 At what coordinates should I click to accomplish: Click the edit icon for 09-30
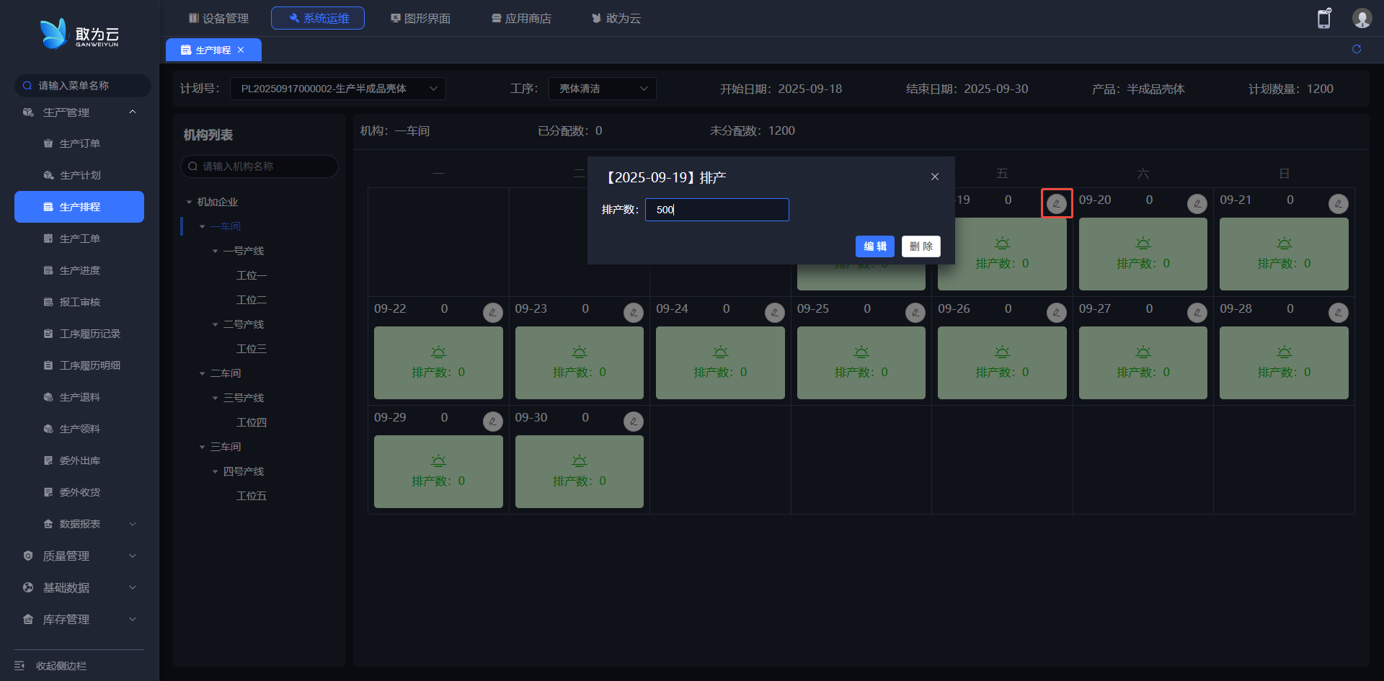pos(633,422)
